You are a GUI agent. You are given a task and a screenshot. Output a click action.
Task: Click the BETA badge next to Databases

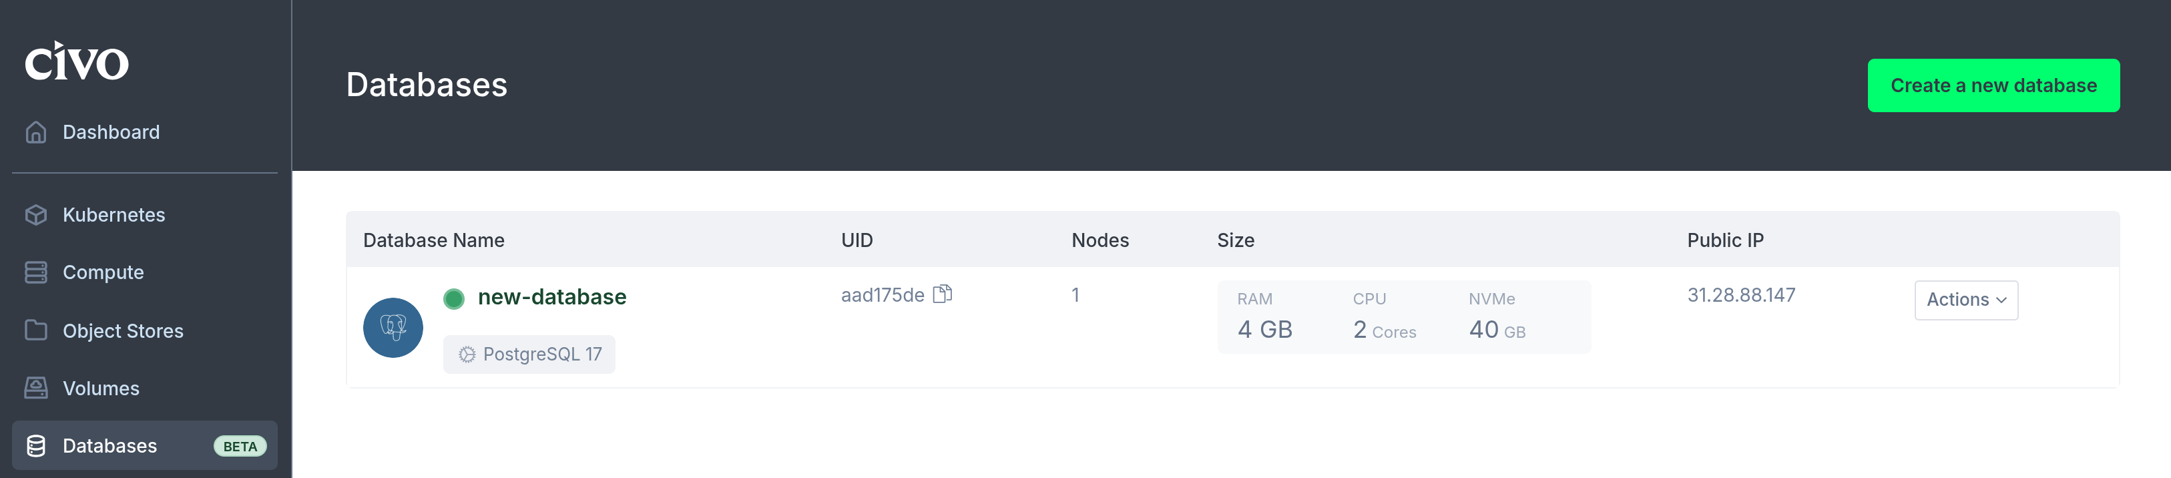click(241, 446)
